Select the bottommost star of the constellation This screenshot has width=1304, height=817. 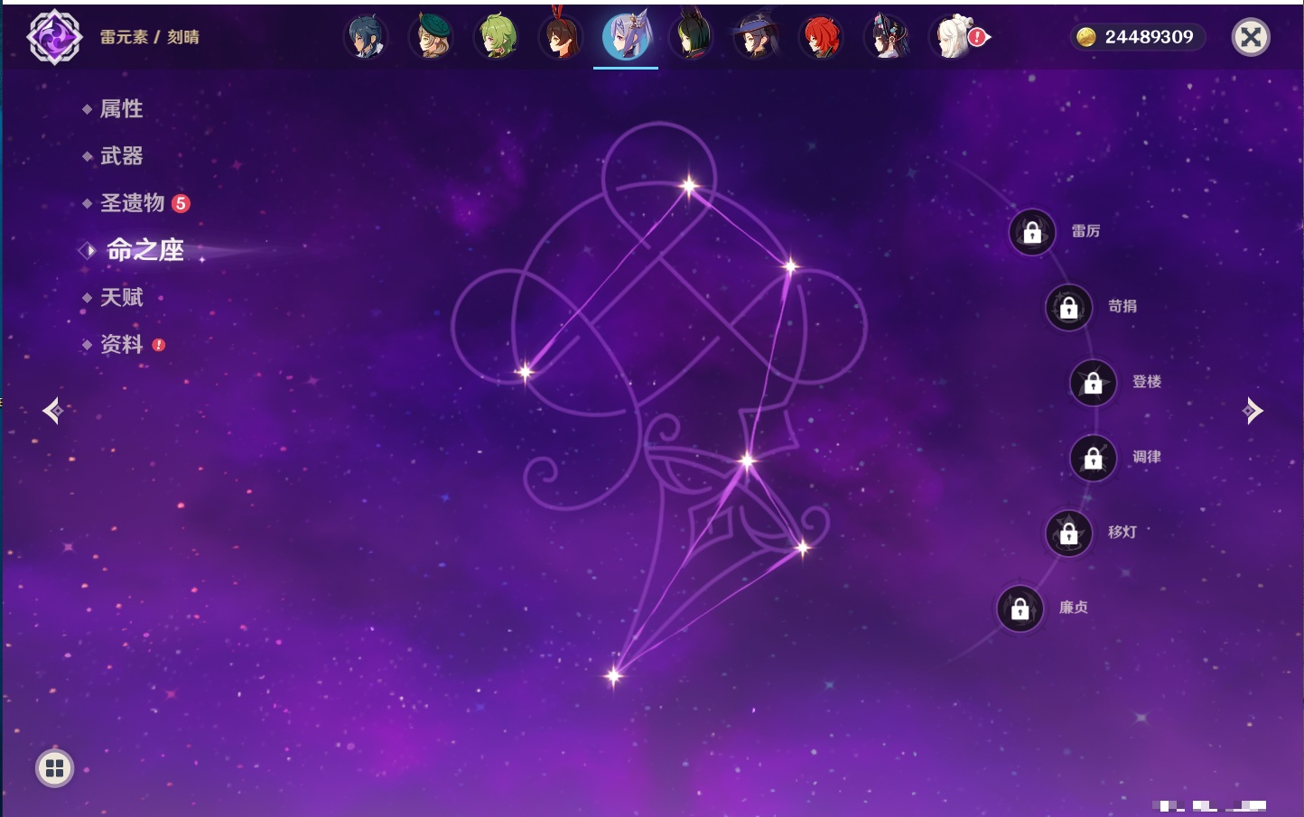614,675
